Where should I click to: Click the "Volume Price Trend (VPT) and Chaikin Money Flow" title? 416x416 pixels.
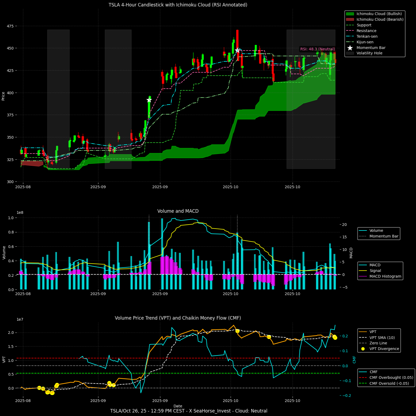coord(178,318)
